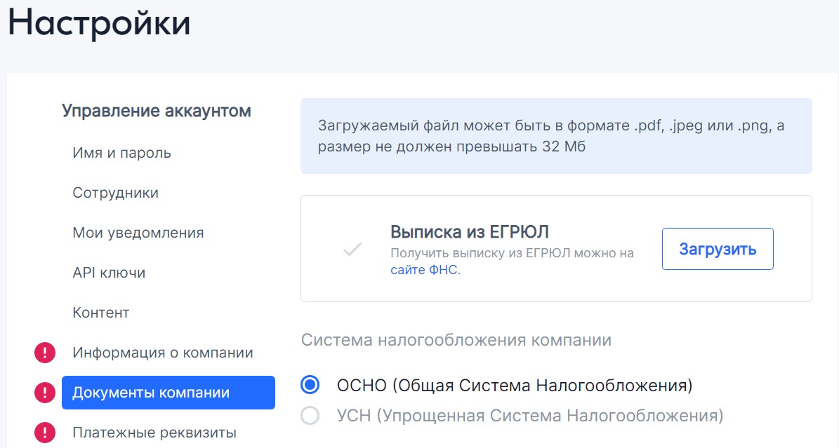Click the ОСНО (Общая Система Налогообложения) label

click(x=515, y=385)
